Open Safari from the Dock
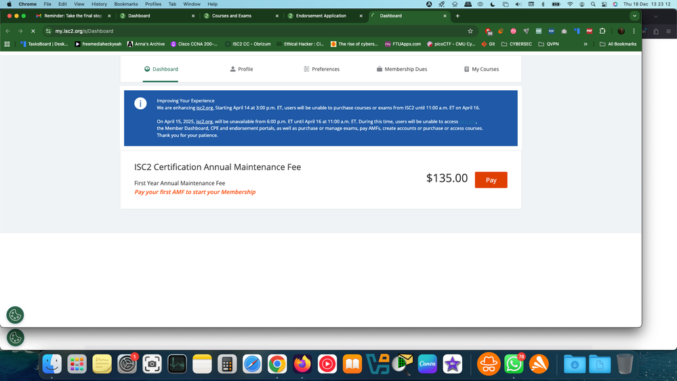 tap(252, 364)
